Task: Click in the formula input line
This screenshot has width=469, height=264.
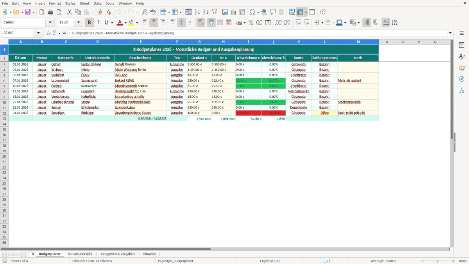Action: 258,33
